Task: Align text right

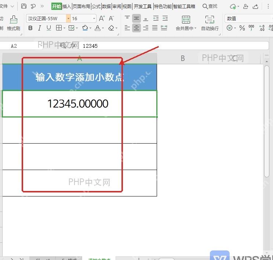Action: point(146,28)
